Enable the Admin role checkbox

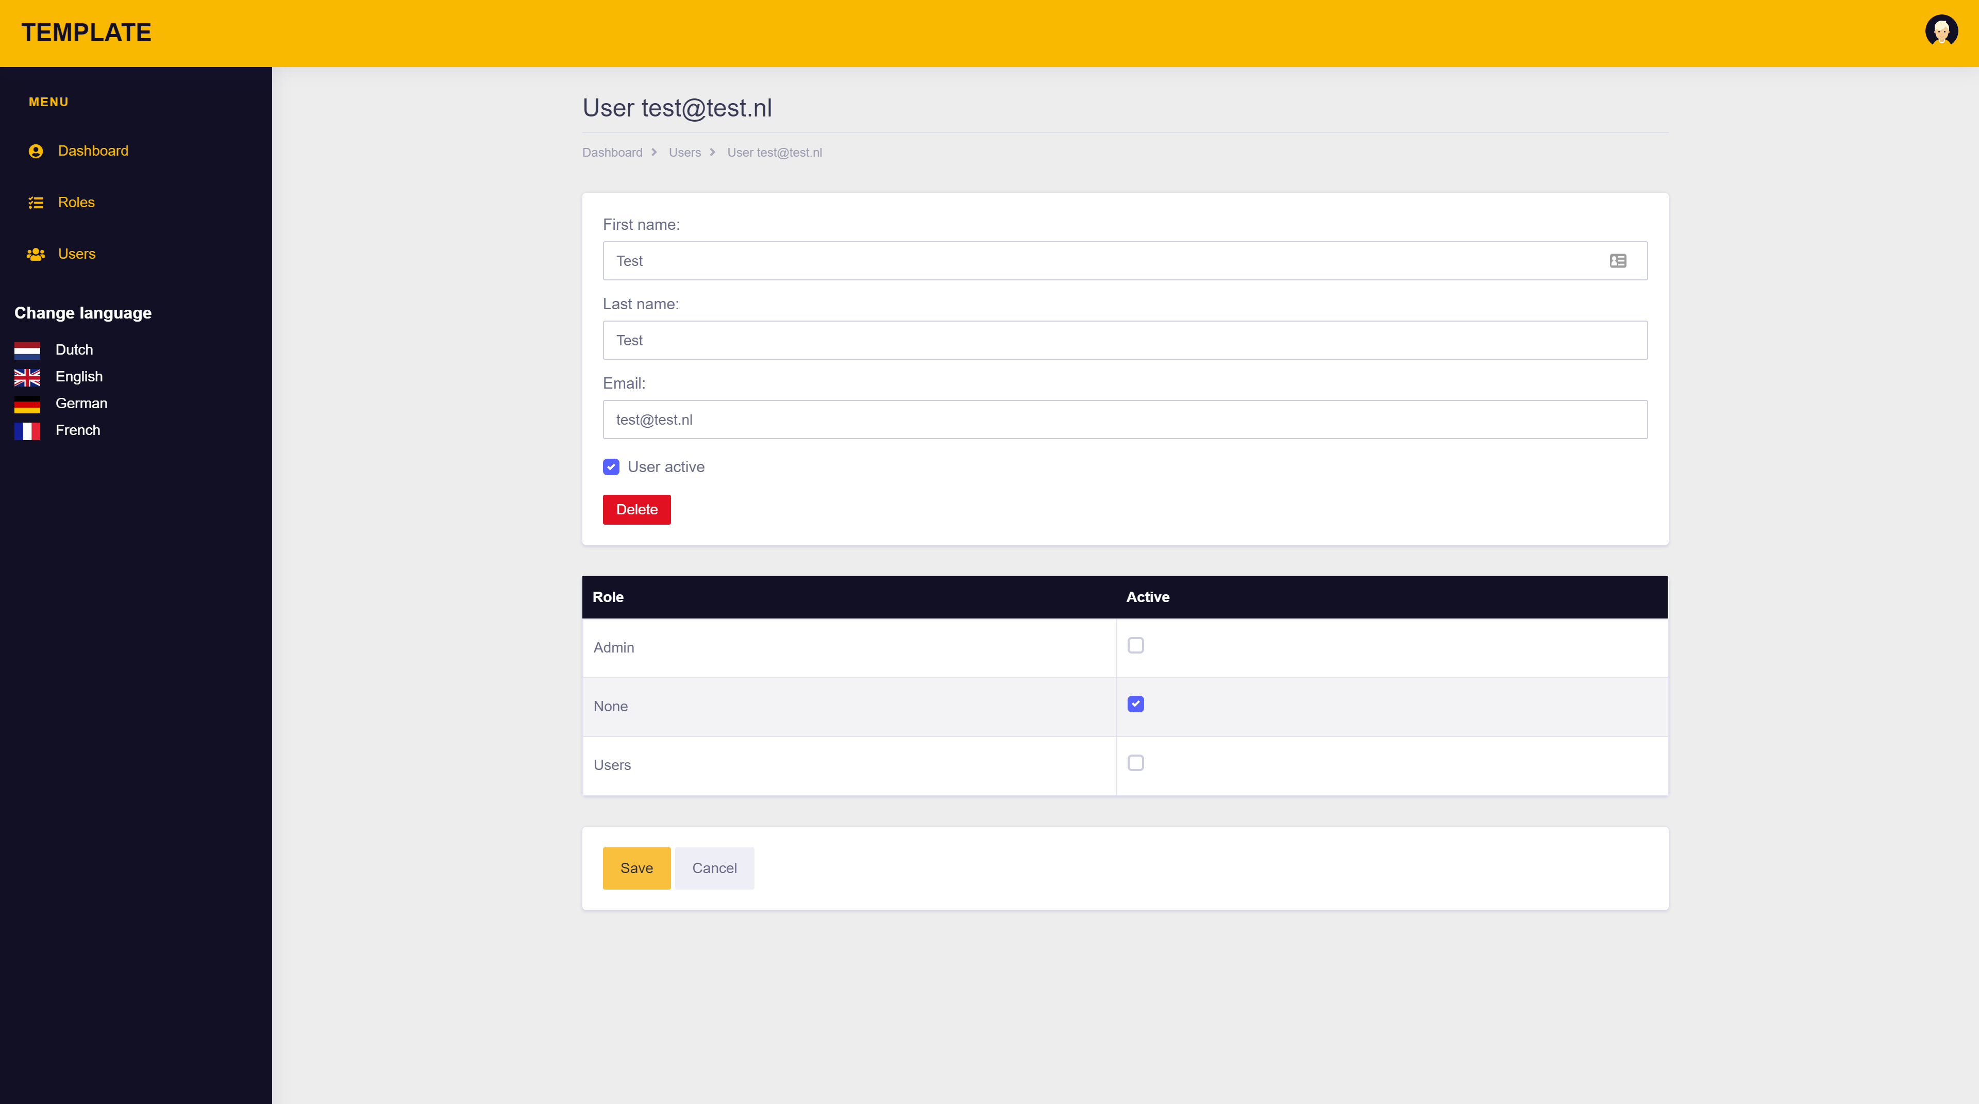1135,645
